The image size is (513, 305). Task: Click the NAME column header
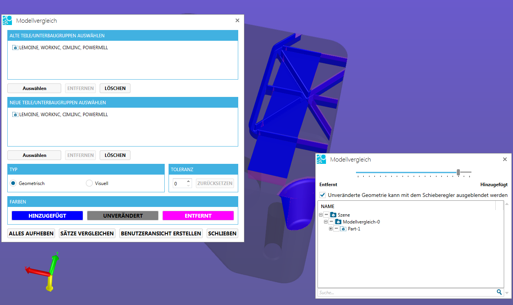click(x=407, y=206)
